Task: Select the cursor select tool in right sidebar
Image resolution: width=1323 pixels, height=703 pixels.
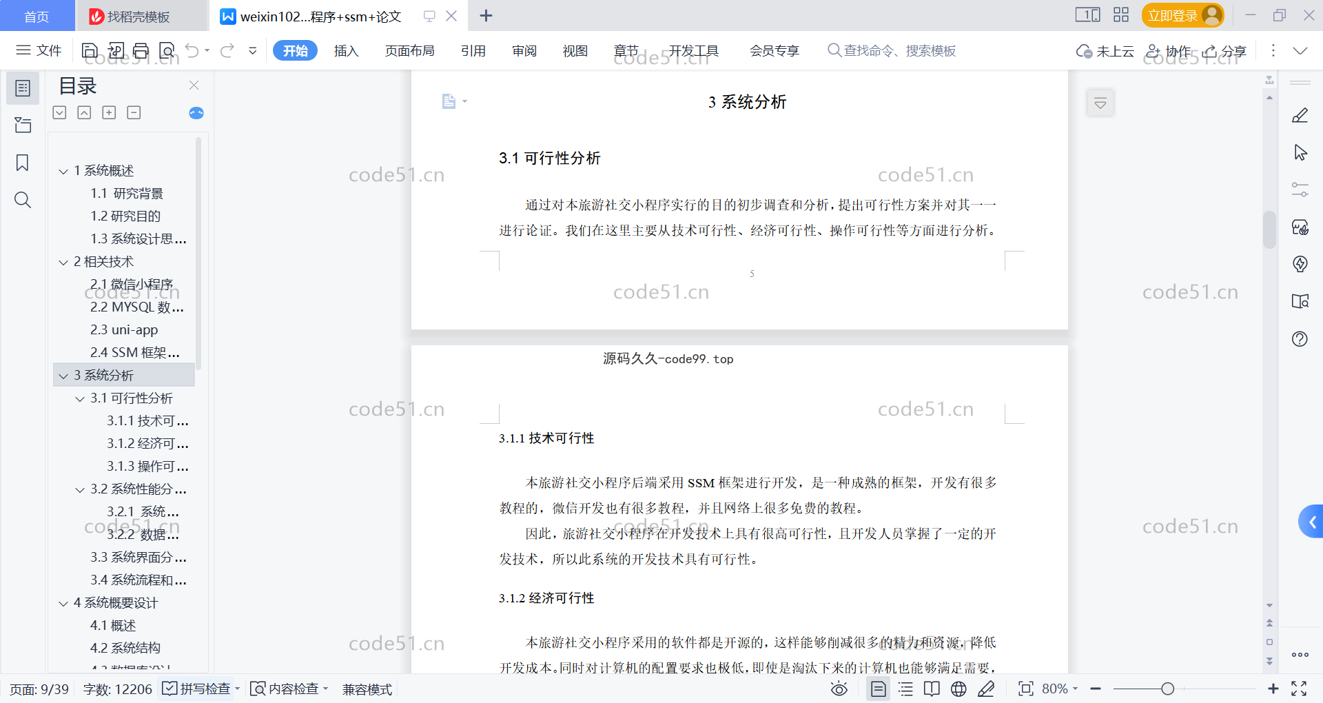Action: [x=1300, y=152]
